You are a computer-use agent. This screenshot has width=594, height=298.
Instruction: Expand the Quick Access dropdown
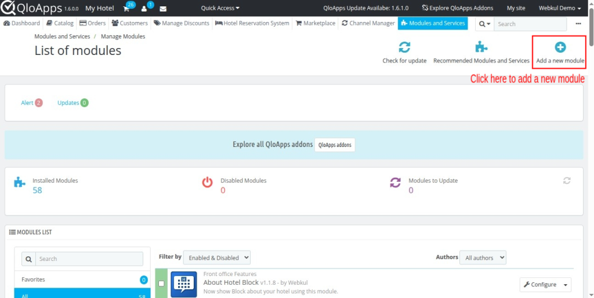tap(220, 8)
